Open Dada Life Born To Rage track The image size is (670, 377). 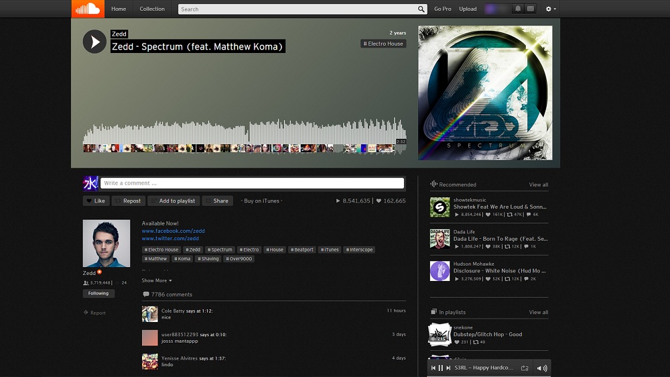[x=500, y=239]
